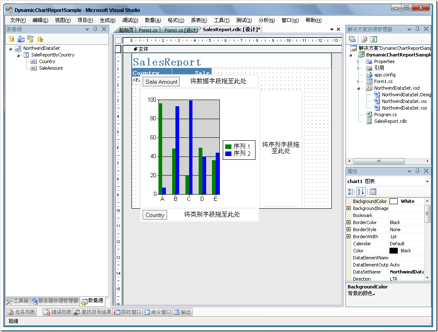
Task: Expand the Properties folder node
Action: coord(358,61)
